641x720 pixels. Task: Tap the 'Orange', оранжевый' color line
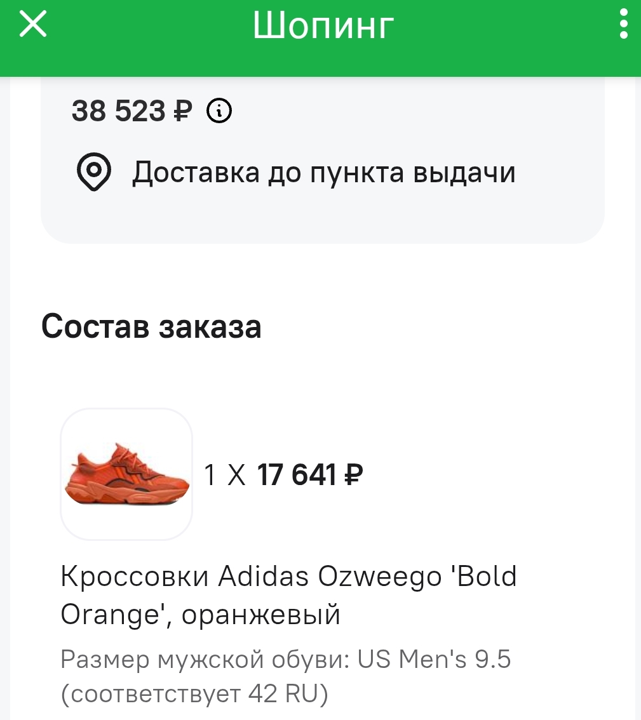coord(201,615)
